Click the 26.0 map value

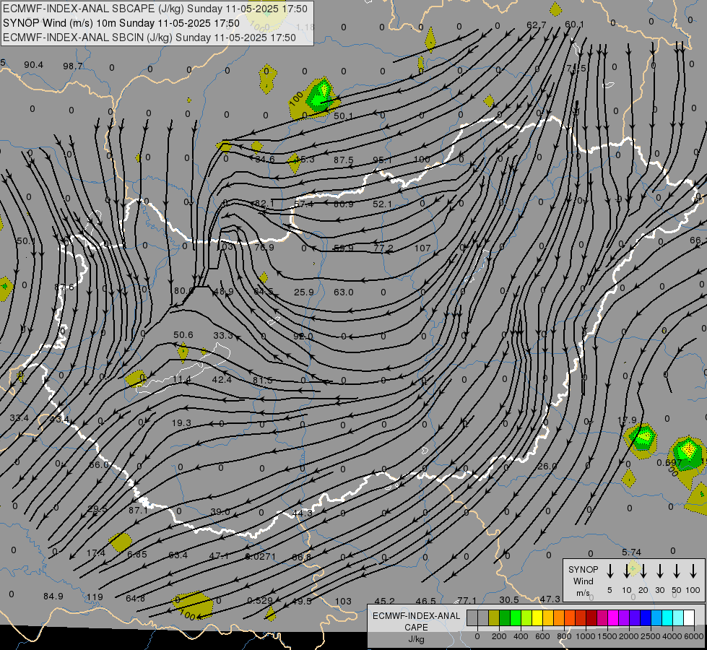[547, 466]
